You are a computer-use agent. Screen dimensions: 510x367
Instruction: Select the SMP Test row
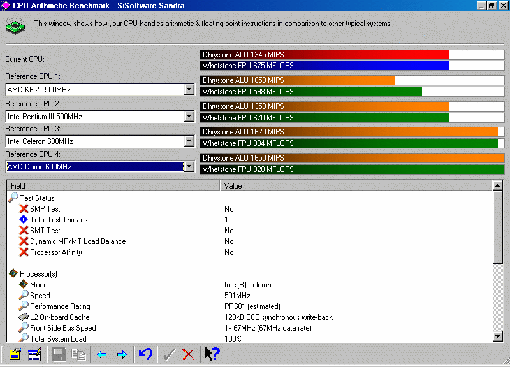tap(249, 209)
